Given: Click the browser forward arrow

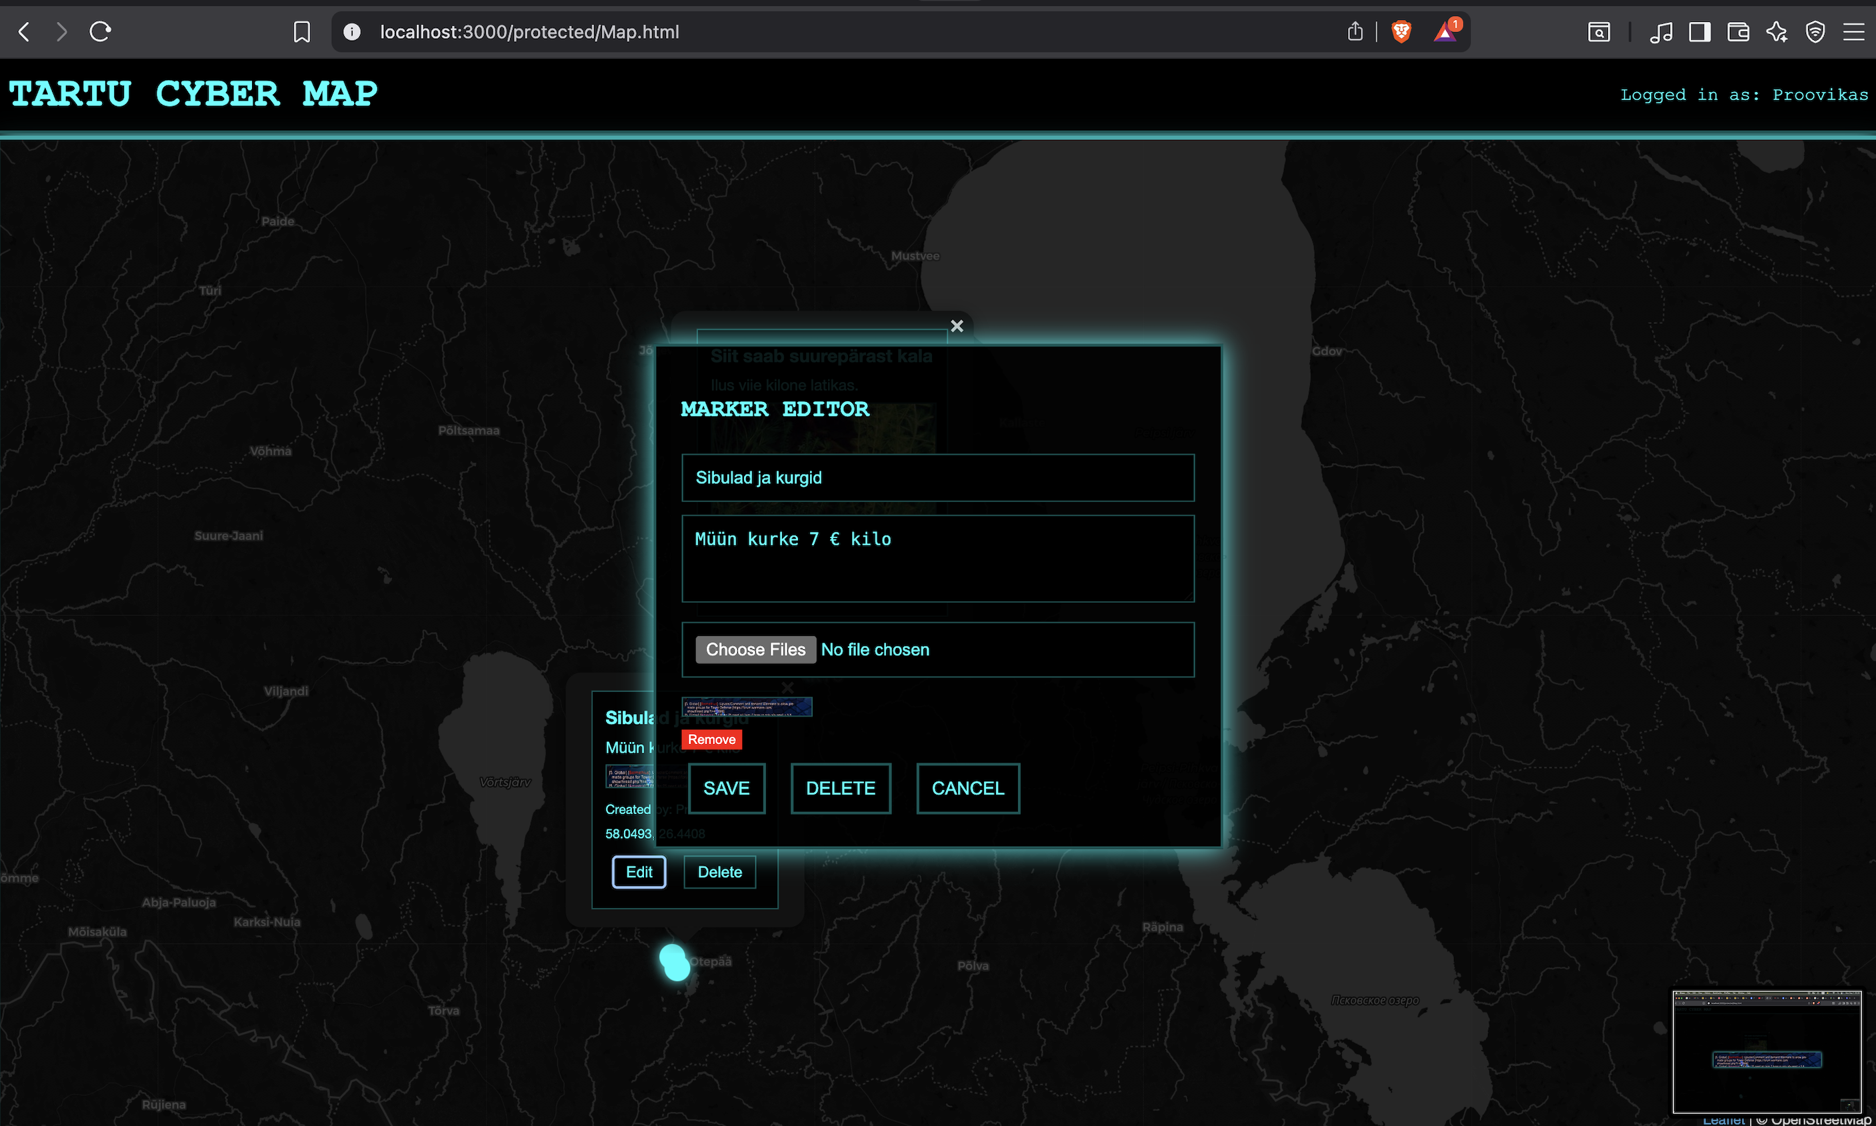Looking at the screenshot, I should point(62,32).
